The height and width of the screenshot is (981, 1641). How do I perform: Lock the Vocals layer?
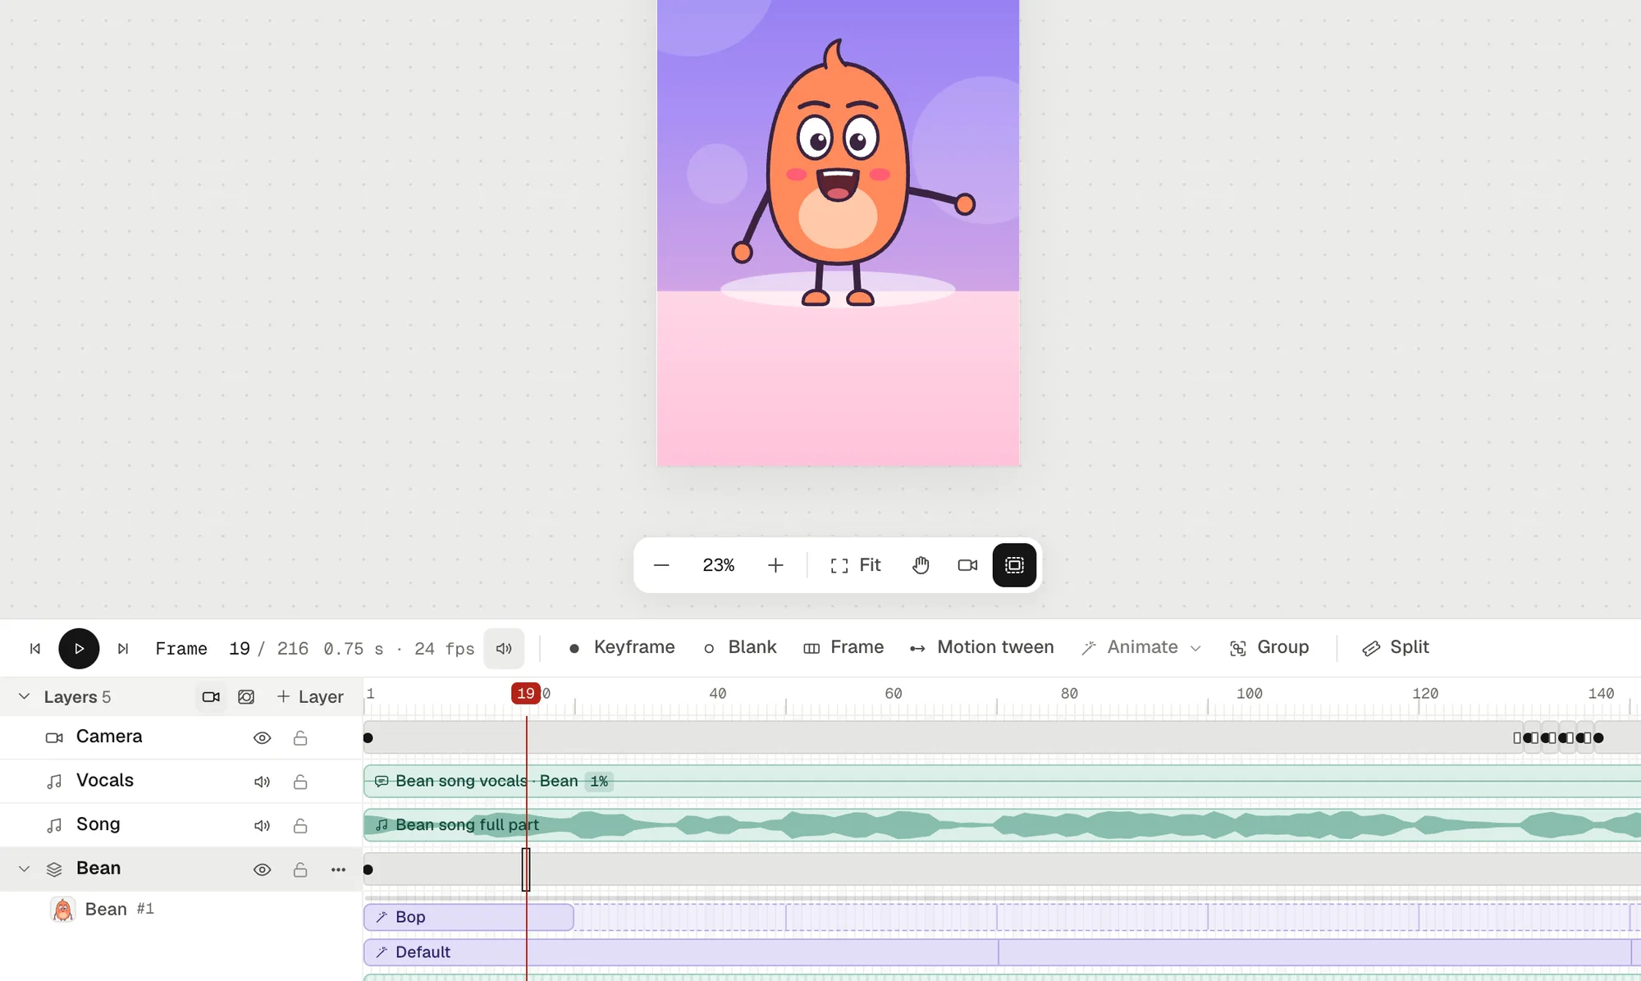(300, 782)
